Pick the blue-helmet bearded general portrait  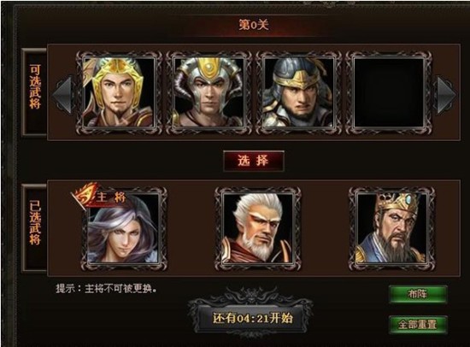[x=298, y=92]
